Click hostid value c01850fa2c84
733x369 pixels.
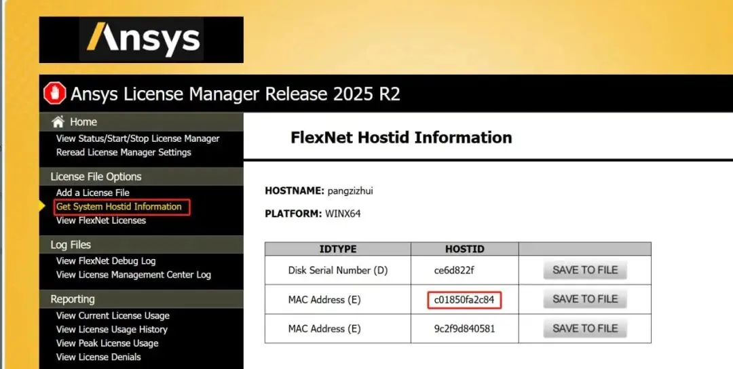464,300
